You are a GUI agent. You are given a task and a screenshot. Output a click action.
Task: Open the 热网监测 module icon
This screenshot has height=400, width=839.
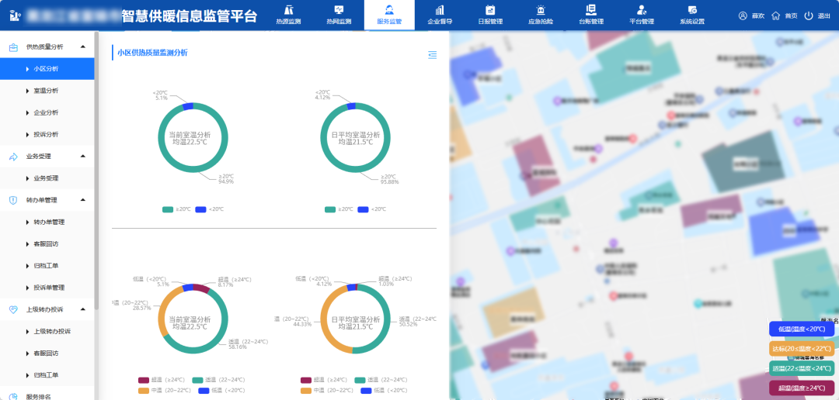coord(339,10)
